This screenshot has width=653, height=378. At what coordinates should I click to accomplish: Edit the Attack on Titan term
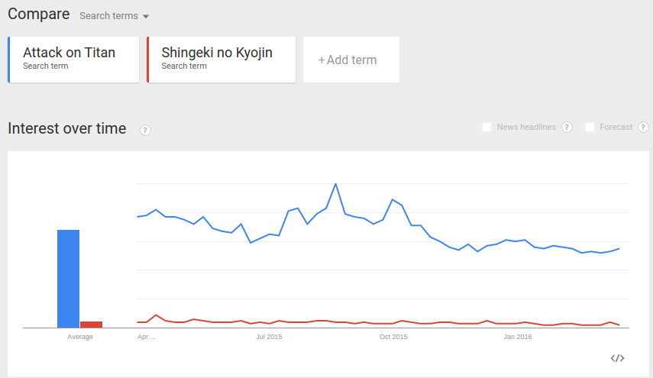coord(73,60)
